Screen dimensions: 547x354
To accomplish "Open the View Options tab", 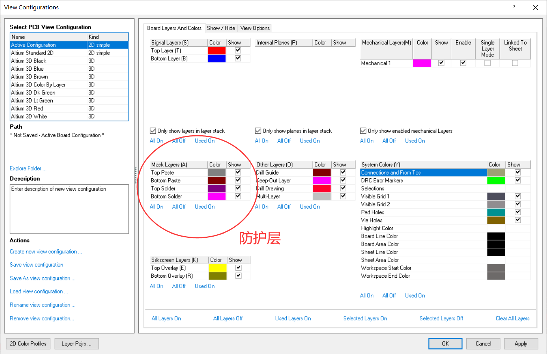I will pos(255,28).
